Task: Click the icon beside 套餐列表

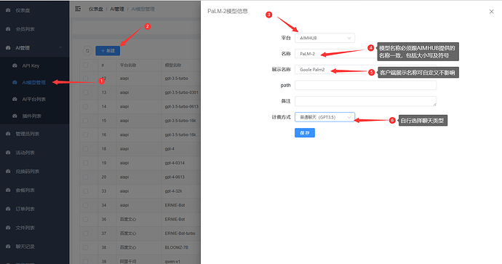Action: pos(8,190)
